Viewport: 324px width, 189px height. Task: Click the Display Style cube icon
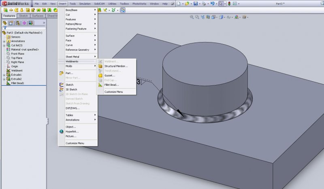(x=221, y=17)
